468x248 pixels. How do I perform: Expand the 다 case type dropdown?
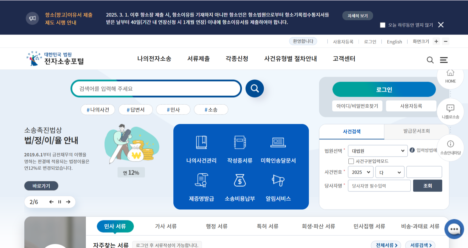(390, 172)
